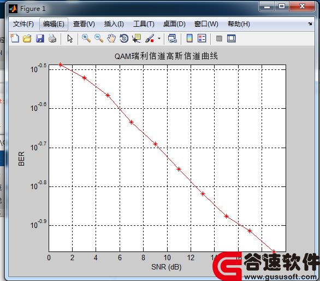The image size is (320, 281).
Task: Expand the toolbar dock arrow at the menu bar's right end
Action: coord(310,24)
